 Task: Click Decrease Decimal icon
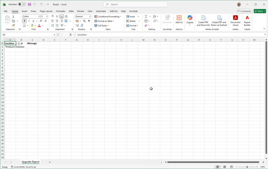point(82,25)
